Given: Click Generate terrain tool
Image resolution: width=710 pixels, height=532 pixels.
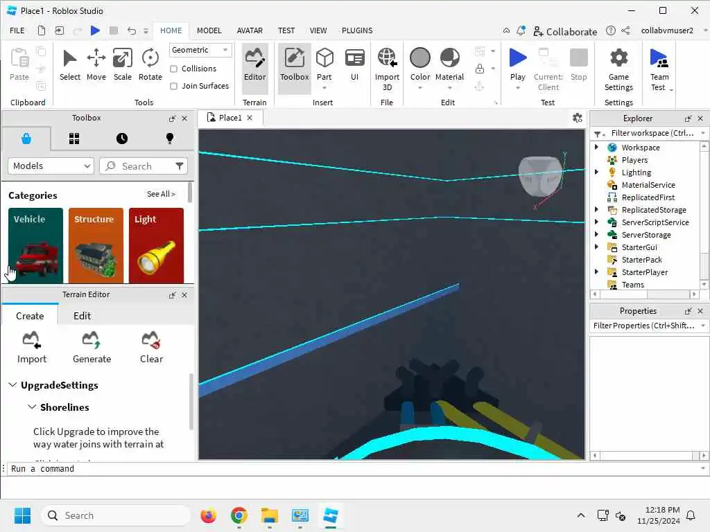Looking at the screenshot, I should (x=92, y=348).
